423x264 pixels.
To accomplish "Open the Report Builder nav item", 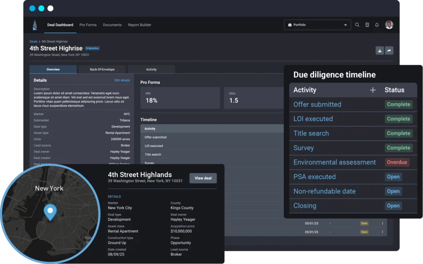I will [140, 25].
